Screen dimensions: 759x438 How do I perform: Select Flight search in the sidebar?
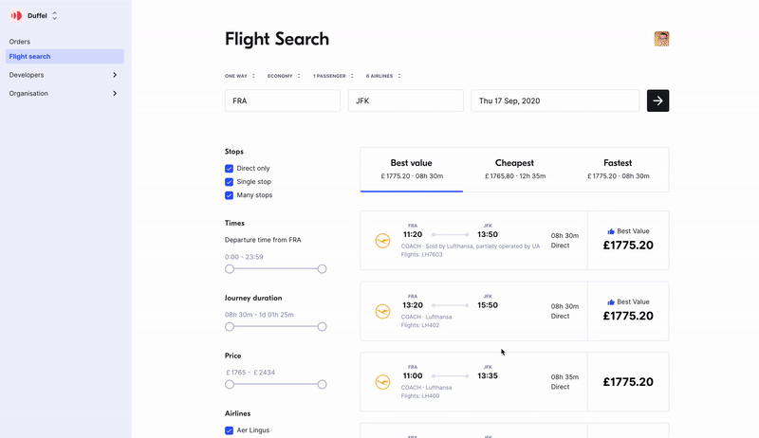click(65, 57)
